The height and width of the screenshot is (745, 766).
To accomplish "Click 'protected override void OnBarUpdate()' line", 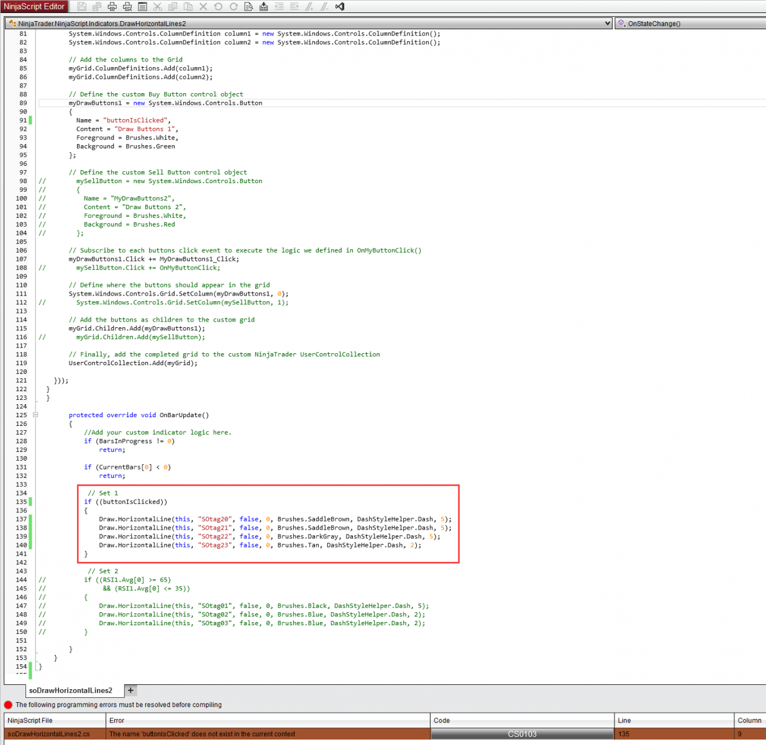I will 139,415.
